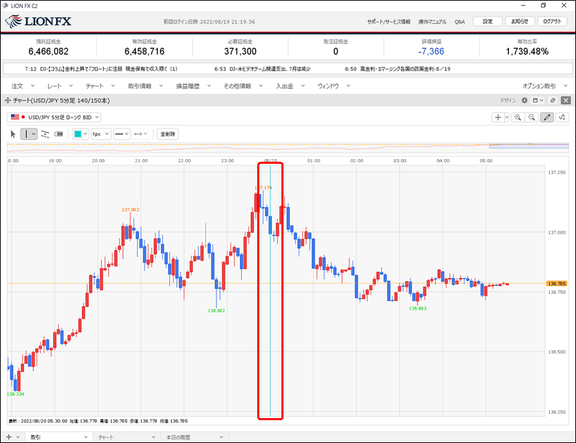Open the arrow end style dropdown
The height and width of the screenshot is (443, 576).
pos(140,134)
